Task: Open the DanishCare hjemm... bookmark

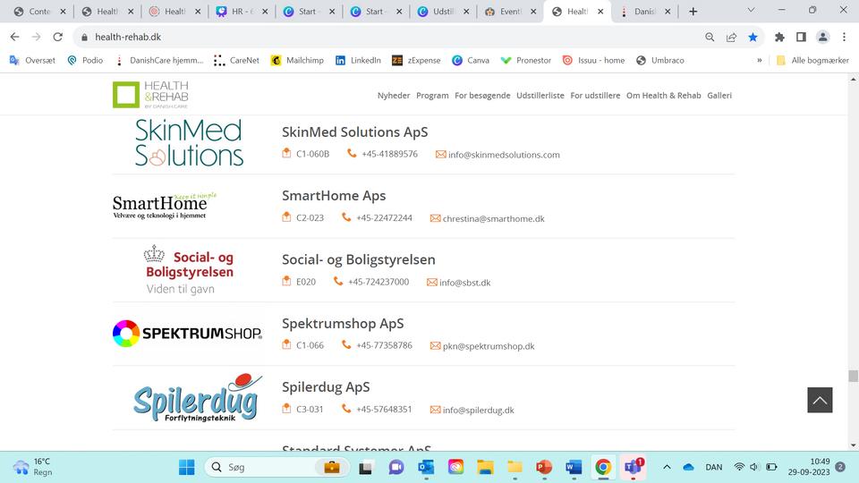Action: point(159,60)
